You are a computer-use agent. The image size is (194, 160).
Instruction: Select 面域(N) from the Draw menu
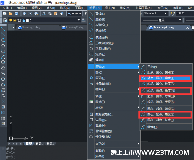click(x=114, y=126)
